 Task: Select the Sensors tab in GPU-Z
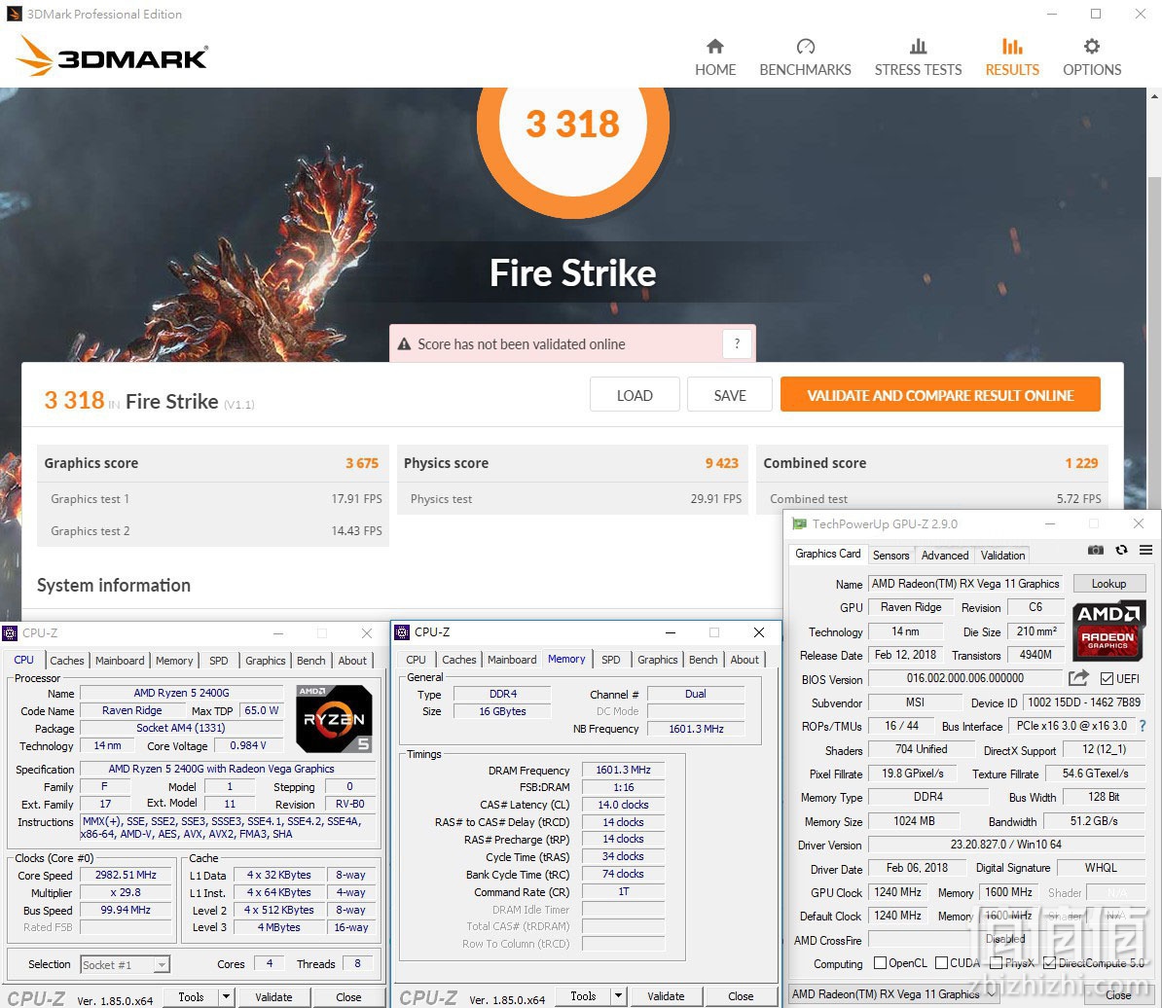[890, 556]
